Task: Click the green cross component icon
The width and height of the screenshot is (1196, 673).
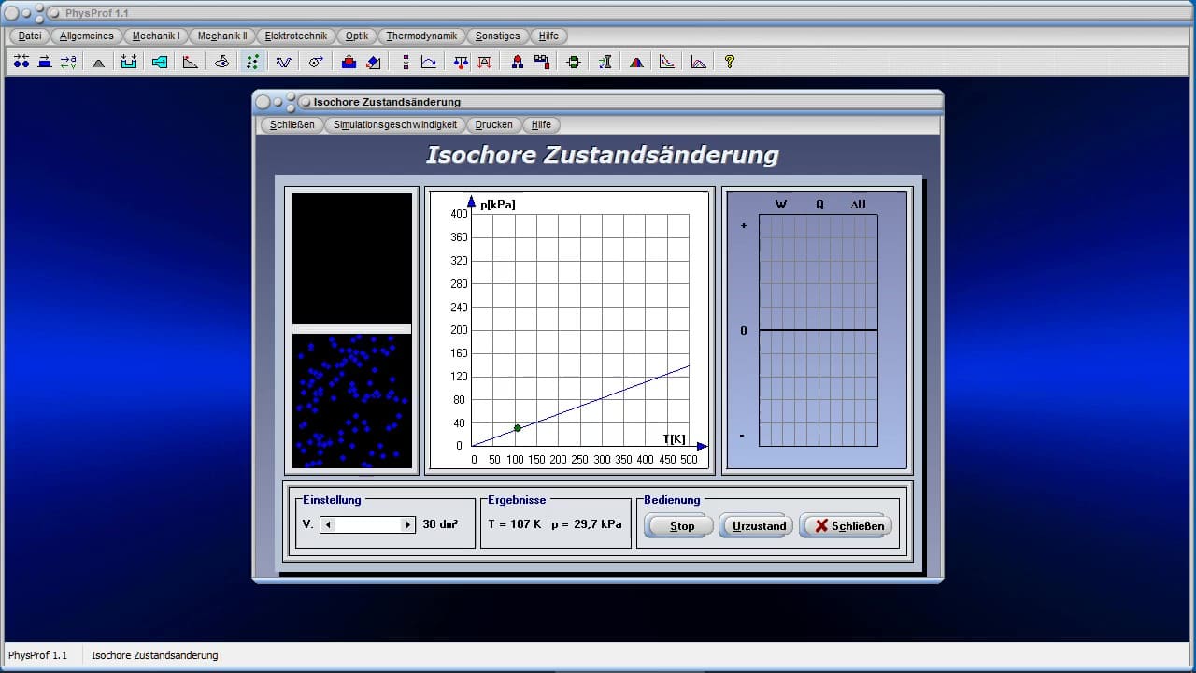Action: (x=574, y=62)
